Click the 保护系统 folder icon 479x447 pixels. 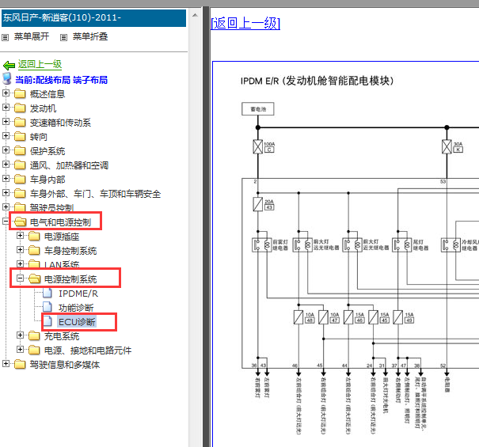[20, 151]
